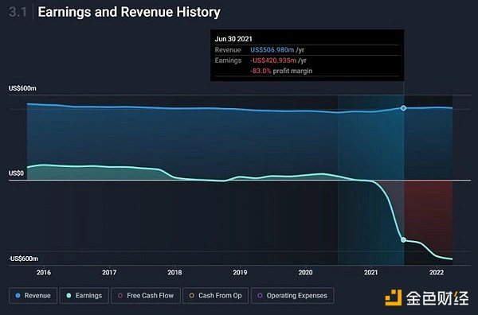Click the Operating Expenses legend circle
478x315 pixels.
pos(260,296)
